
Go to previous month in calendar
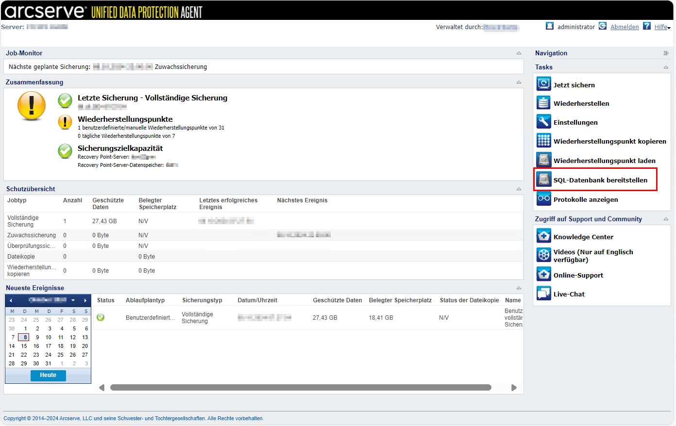pyautogui.click(x=11, y=300)
